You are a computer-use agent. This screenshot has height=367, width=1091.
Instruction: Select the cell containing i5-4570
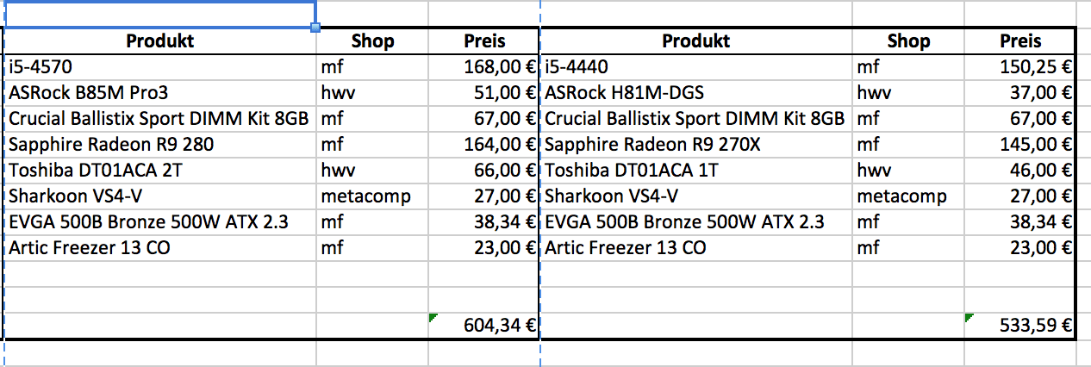click(160, 66)
